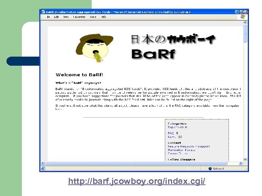Click the Categories heading in sidebar
The height and width of the screenshot is (196, 262).
(x=177, y=124)
